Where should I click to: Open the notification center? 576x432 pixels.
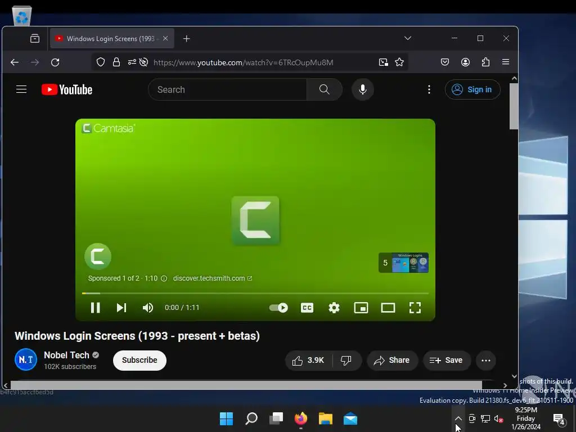559,418
